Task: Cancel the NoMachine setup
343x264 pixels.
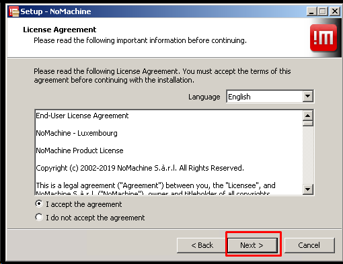Action: pyautogui.click(x=309, y=245)
